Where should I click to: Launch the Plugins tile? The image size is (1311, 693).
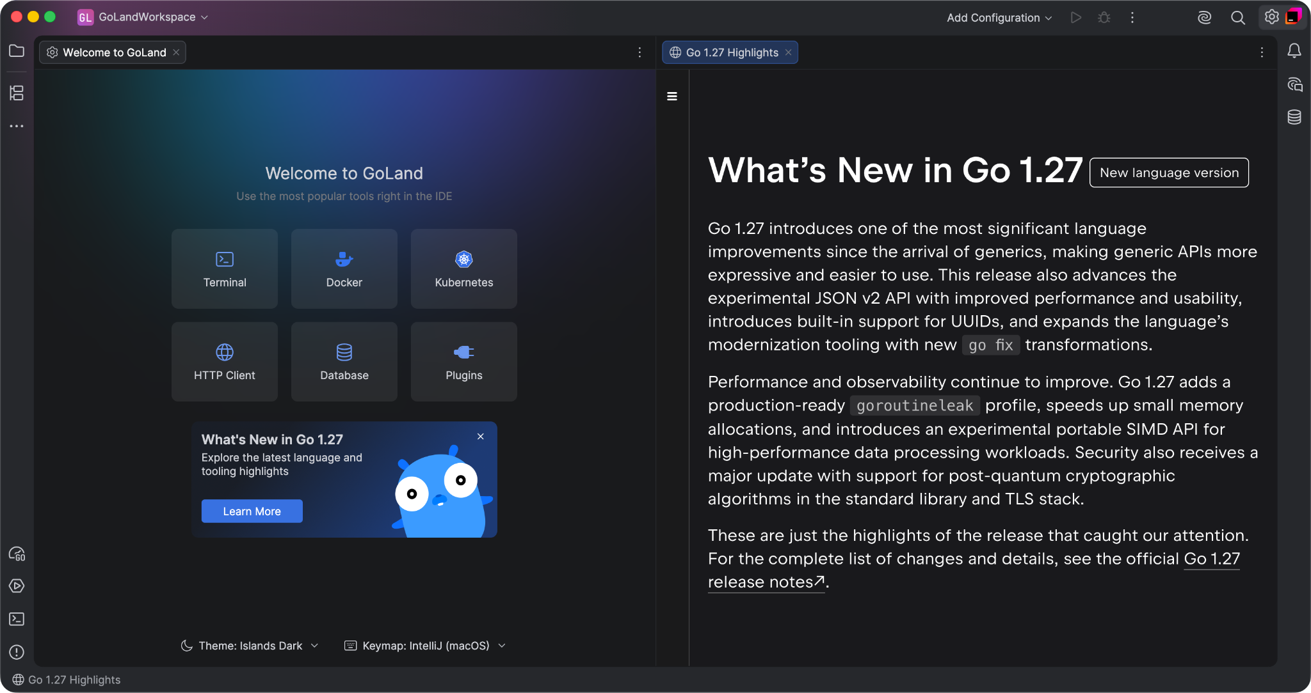tap(464, 362)
